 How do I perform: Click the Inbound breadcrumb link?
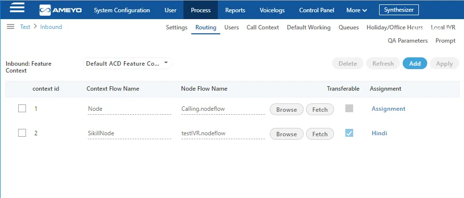51,27
